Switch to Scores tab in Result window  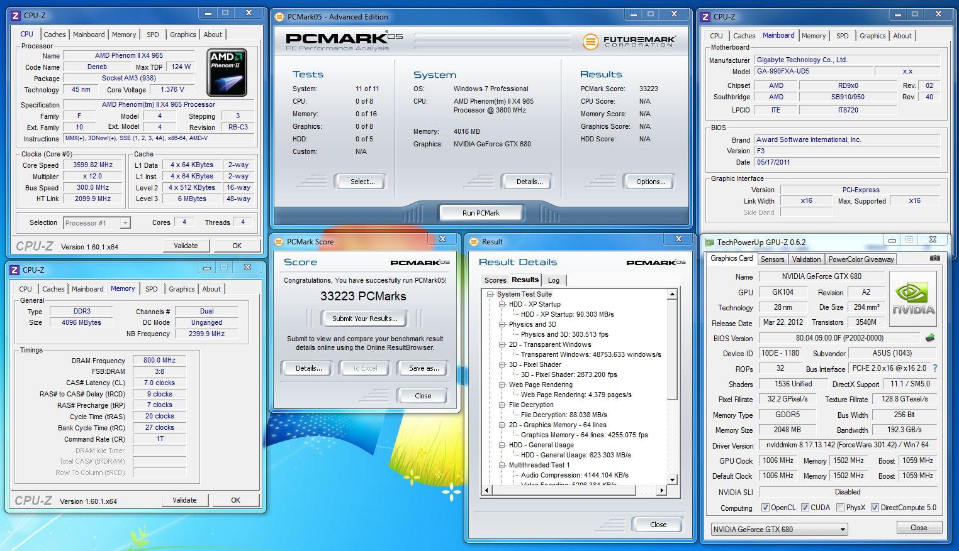pyautogui.click(x=495, y=280)
